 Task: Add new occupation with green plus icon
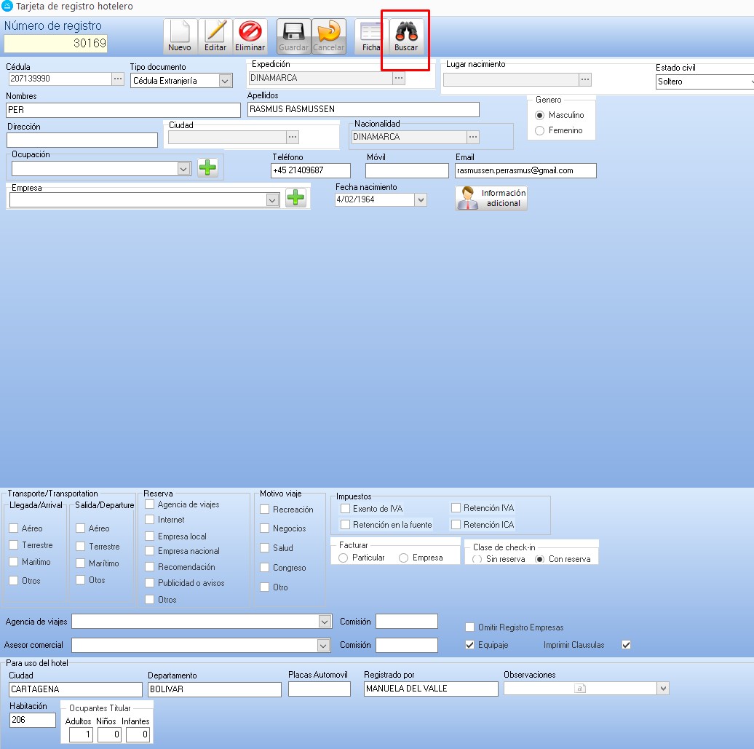coord(207,168)
